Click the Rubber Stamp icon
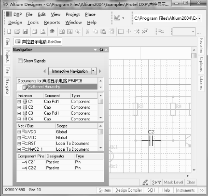 tap(111, 31)
